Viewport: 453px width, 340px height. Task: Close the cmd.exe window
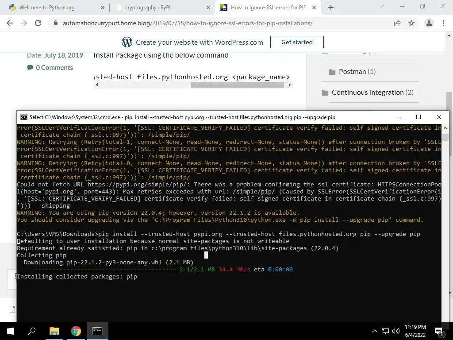click(x=438, y=117)
